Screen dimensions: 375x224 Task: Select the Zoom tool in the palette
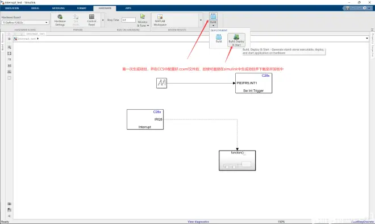coord(9,47)
